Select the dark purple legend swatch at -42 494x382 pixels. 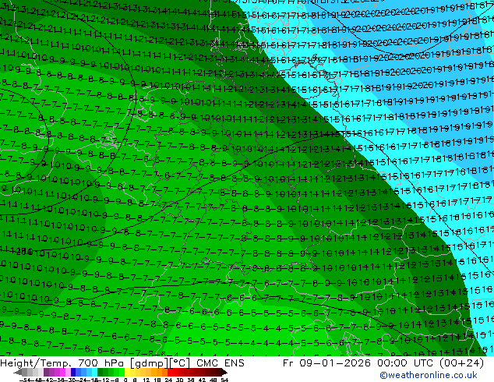pos(46,372)
